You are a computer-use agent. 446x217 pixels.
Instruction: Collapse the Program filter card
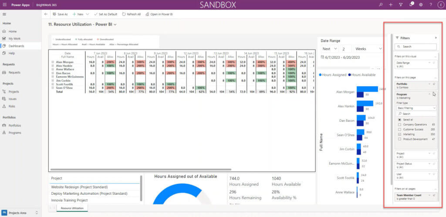pos(429,94)
